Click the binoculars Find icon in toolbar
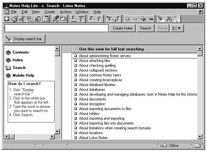Viewport: 206px width, 154px height. tap(168, 19)
